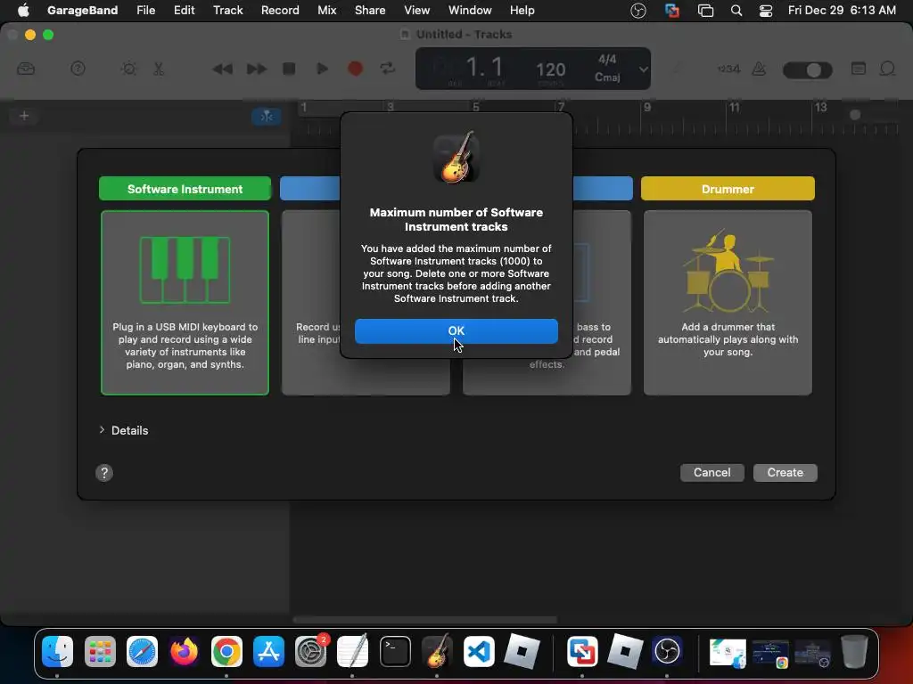Open Launchpad from the dock
The image size is (913, 684).
(100, 651)
